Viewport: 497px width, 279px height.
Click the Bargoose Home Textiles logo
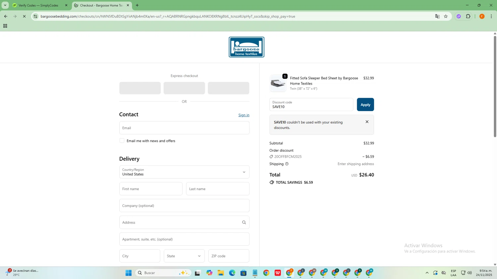coord(246,47)
